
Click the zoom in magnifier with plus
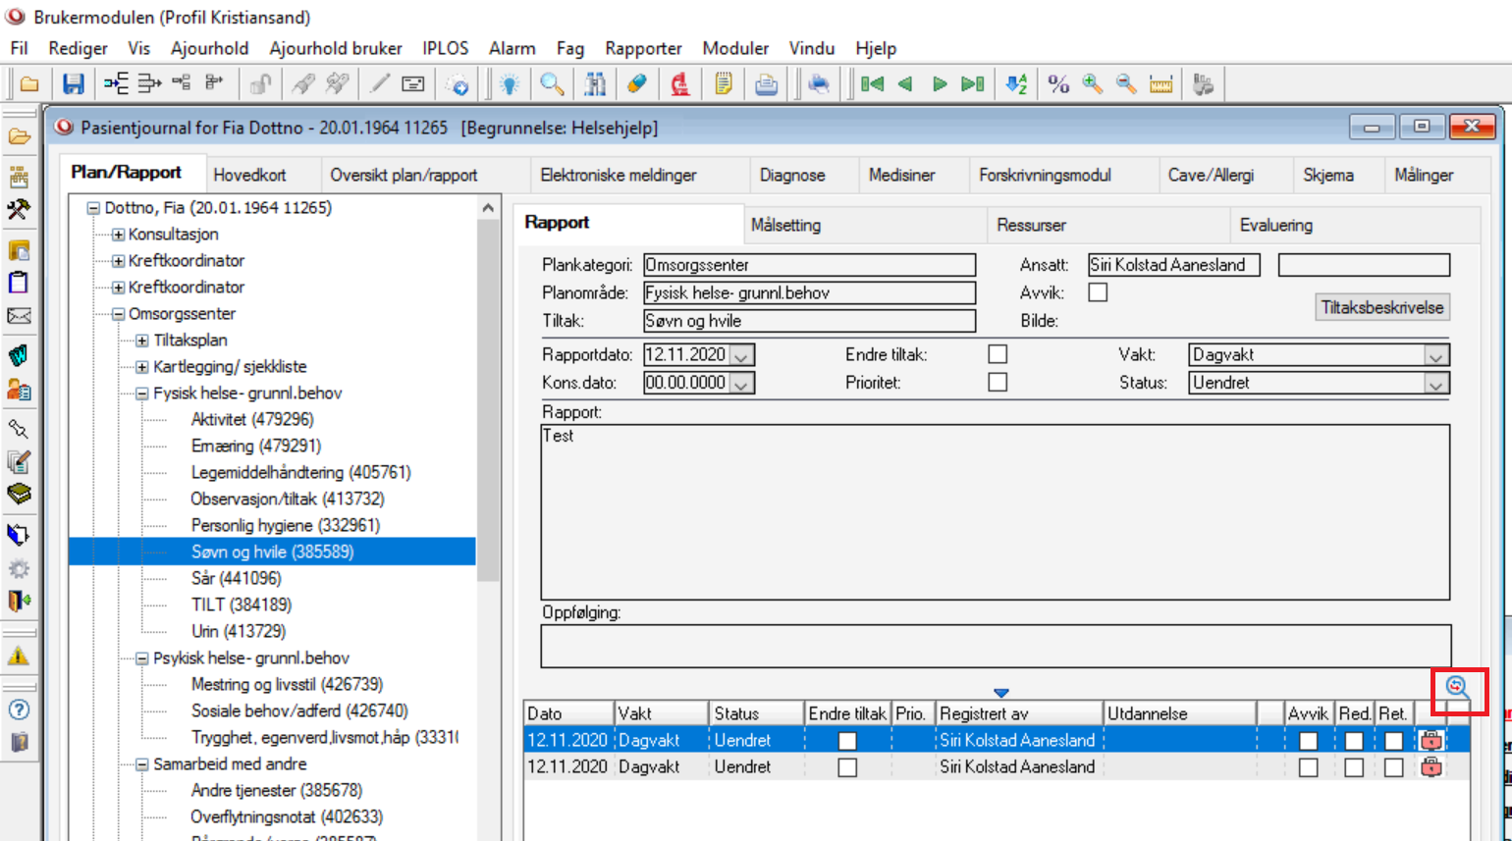1093,84
